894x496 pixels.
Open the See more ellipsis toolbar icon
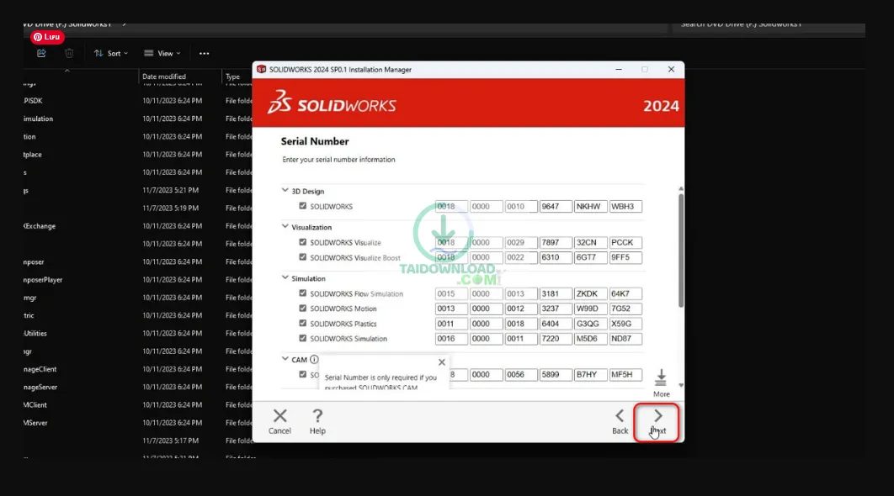click(204, 52)
